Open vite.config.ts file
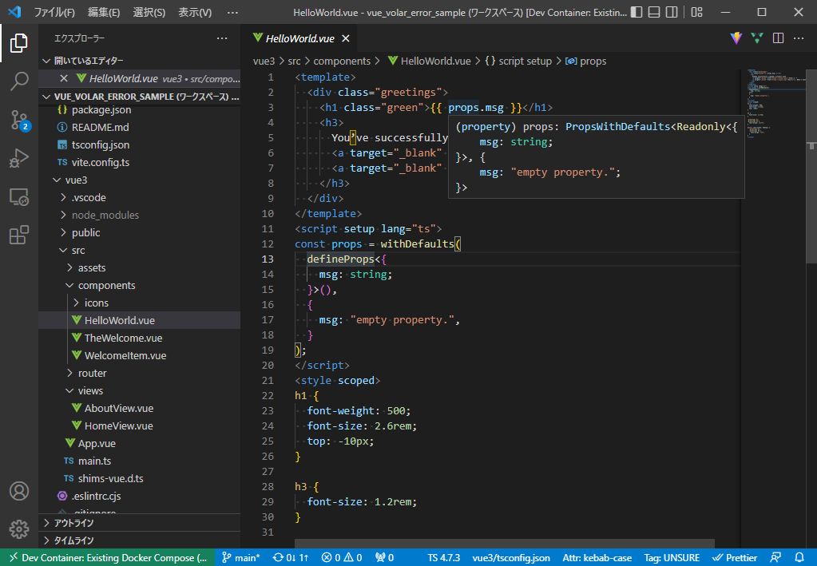Image resolution: width=817 pixels, height=566 pixels. (140, 163)
